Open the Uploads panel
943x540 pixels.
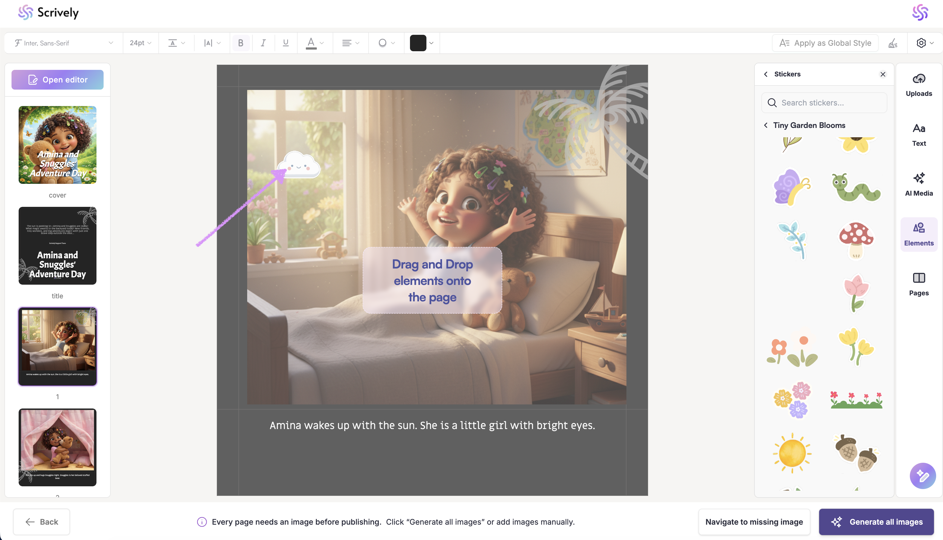click(x=919, y=85)
